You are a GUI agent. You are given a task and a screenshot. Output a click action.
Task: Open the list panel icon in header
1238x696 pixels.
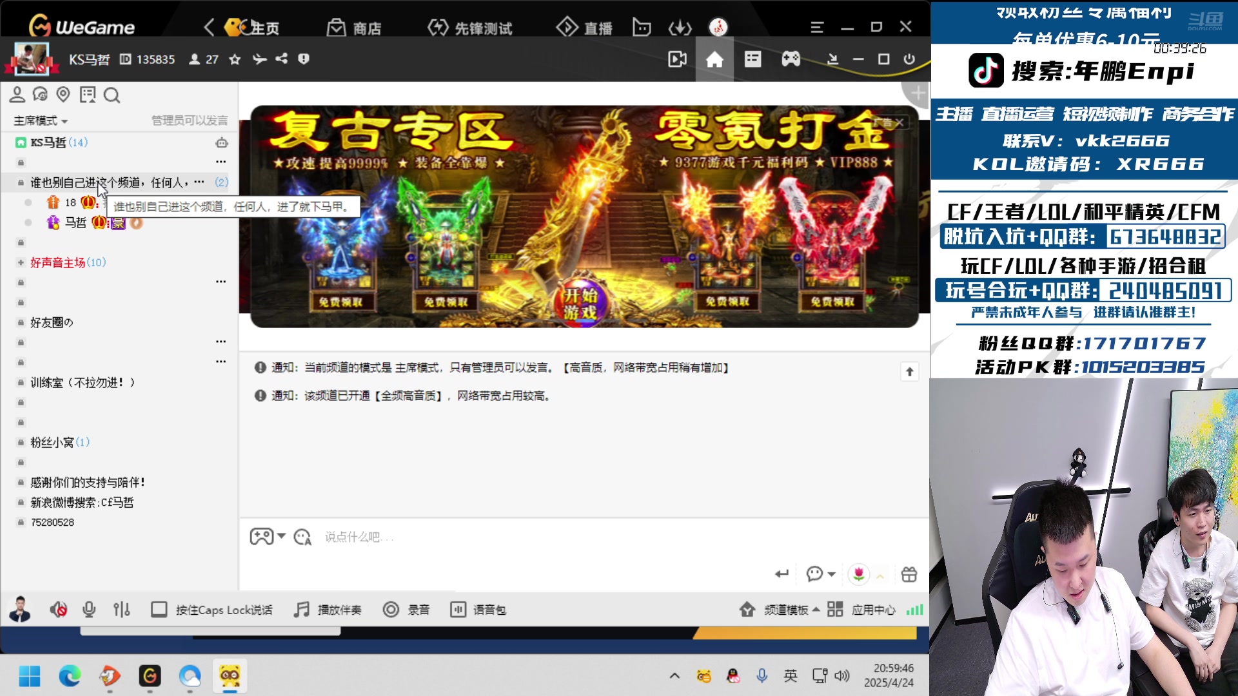coord(752,59)
